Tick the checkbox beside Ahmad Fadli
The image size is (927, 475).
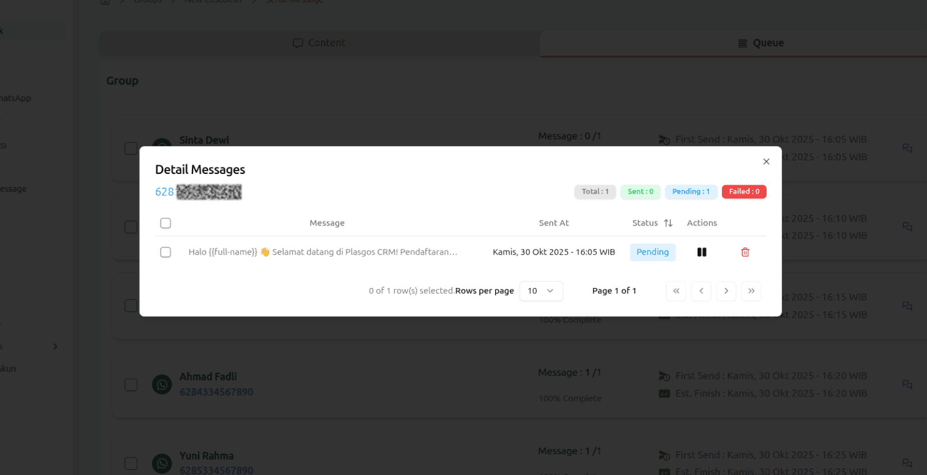click(x=131, y=385)
